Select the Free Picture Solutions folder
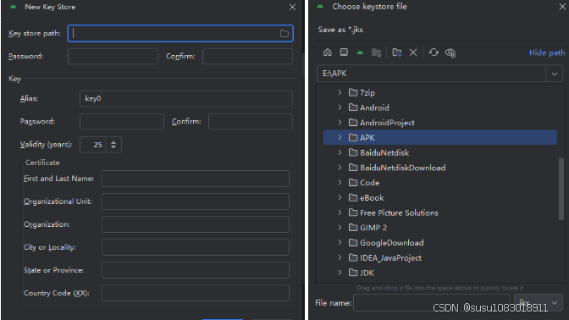This screenshot has width=569, height=320. 439,212
